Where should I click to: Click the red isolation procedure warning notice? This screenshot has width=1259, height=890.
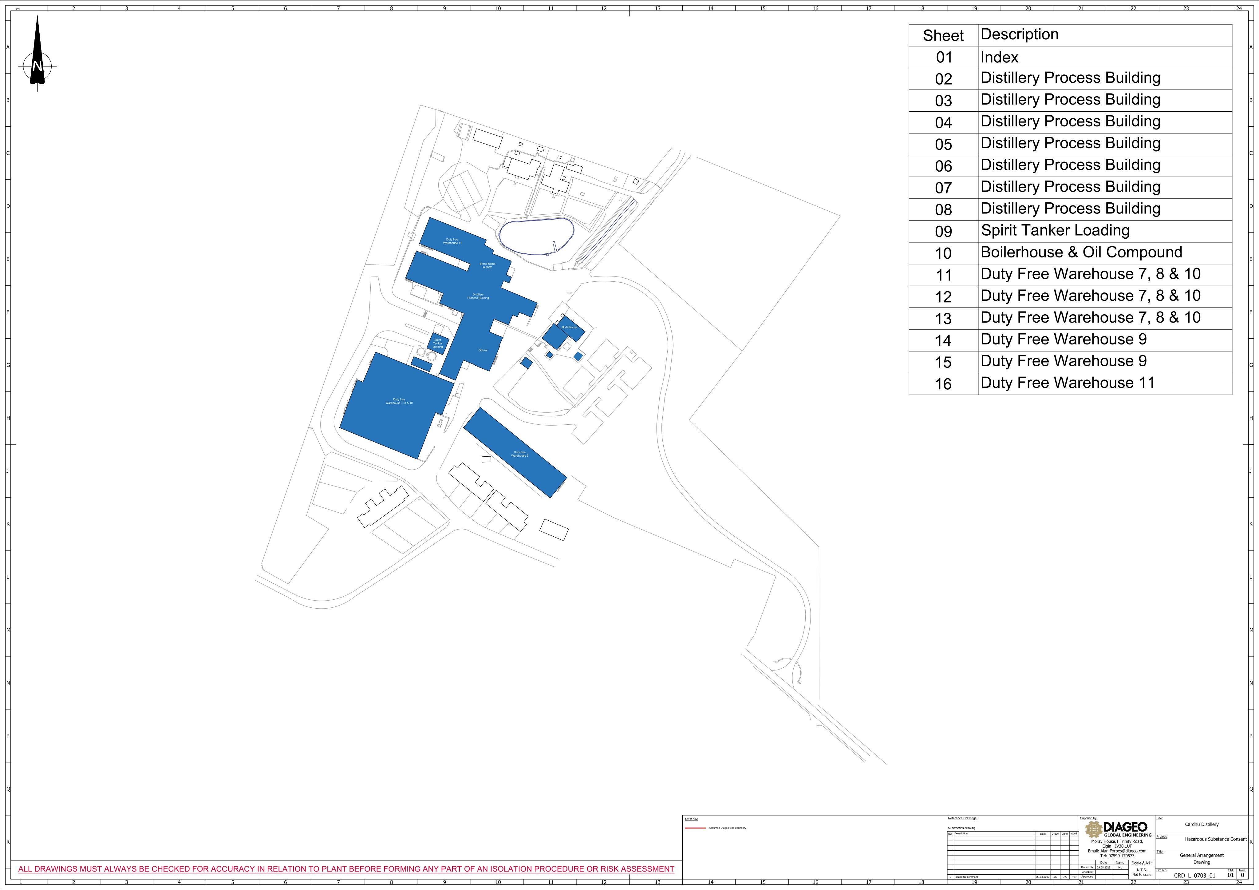click(x=346, y=869)
